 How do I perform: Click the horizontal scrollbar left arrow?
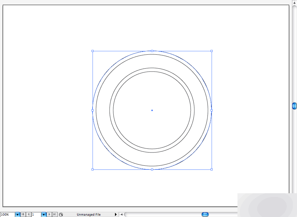121,214
